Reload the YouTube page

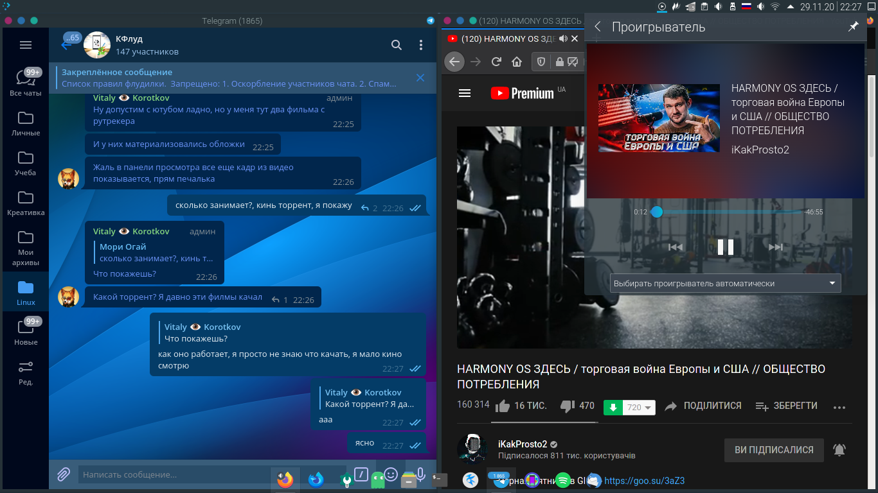496,62
